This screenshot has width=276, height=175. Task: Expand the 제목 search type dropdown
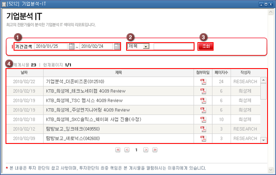(x=146, y=46)
